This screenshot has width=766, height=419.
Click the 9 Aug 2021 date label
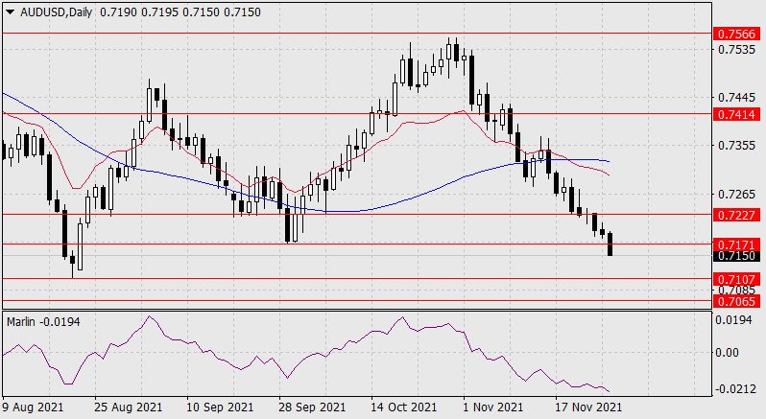pyautogui.click(x=33, y=407)
